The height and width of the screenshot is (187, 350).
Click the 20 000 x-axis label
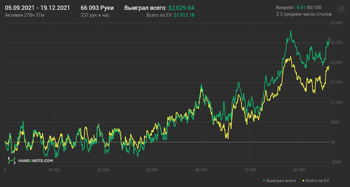click(x=103, y=170)
